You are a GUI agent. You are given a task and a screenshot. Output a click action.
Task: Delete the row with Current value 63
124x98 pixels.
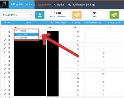[x=9, y=40]
